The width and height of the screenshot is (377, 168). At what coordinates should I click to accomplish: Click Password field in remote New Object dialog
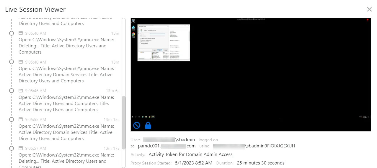(x=157, y=34)
